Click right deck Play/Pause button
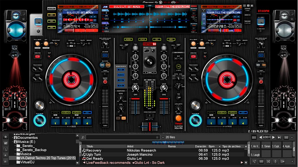The image size is (298, 167). (x=195, y=120)
